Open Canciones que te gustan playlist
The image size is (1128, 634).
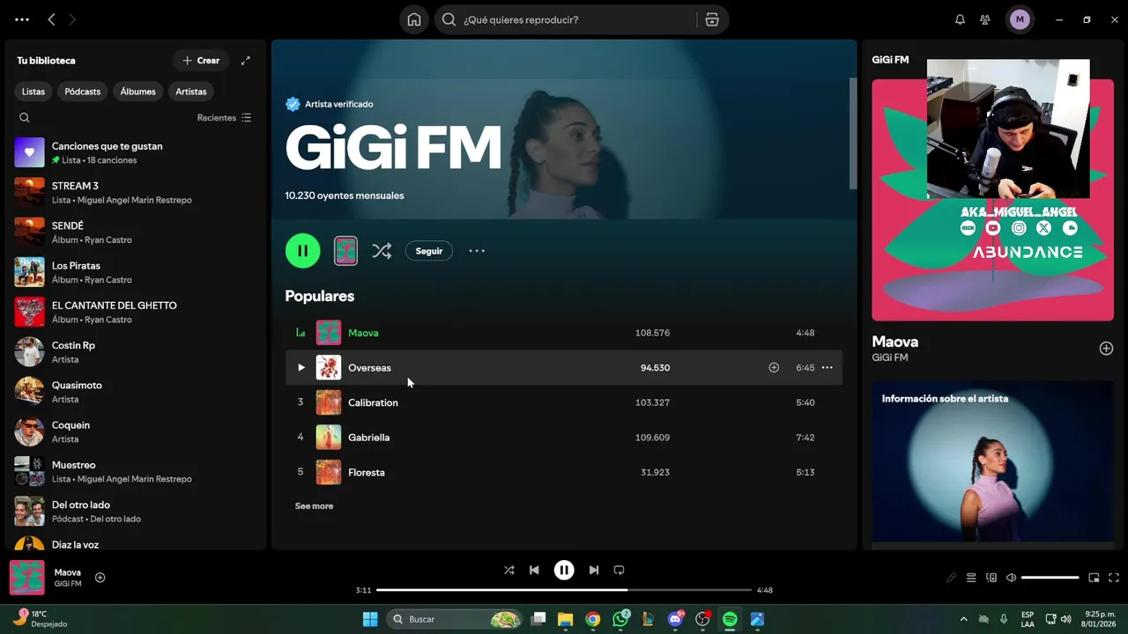(135, 152)
